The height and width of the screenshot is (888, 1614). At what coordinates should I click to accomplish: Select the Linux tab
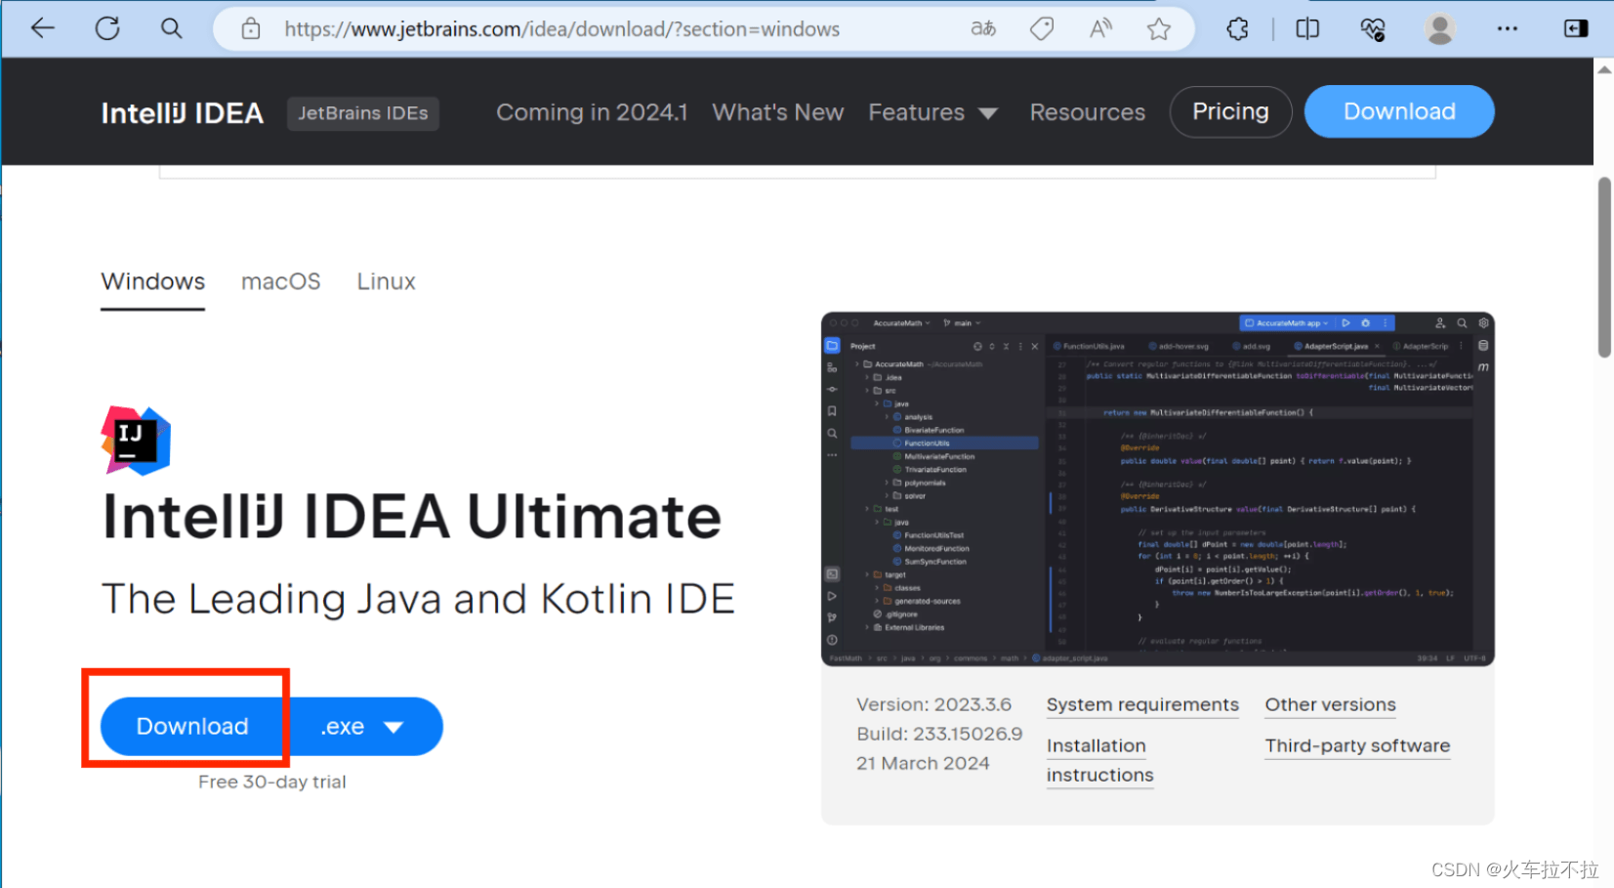tap(386, 282)
